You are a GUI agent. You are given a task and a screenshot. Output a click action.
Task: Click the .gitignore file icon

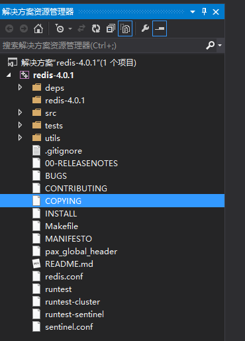(36, 150)
